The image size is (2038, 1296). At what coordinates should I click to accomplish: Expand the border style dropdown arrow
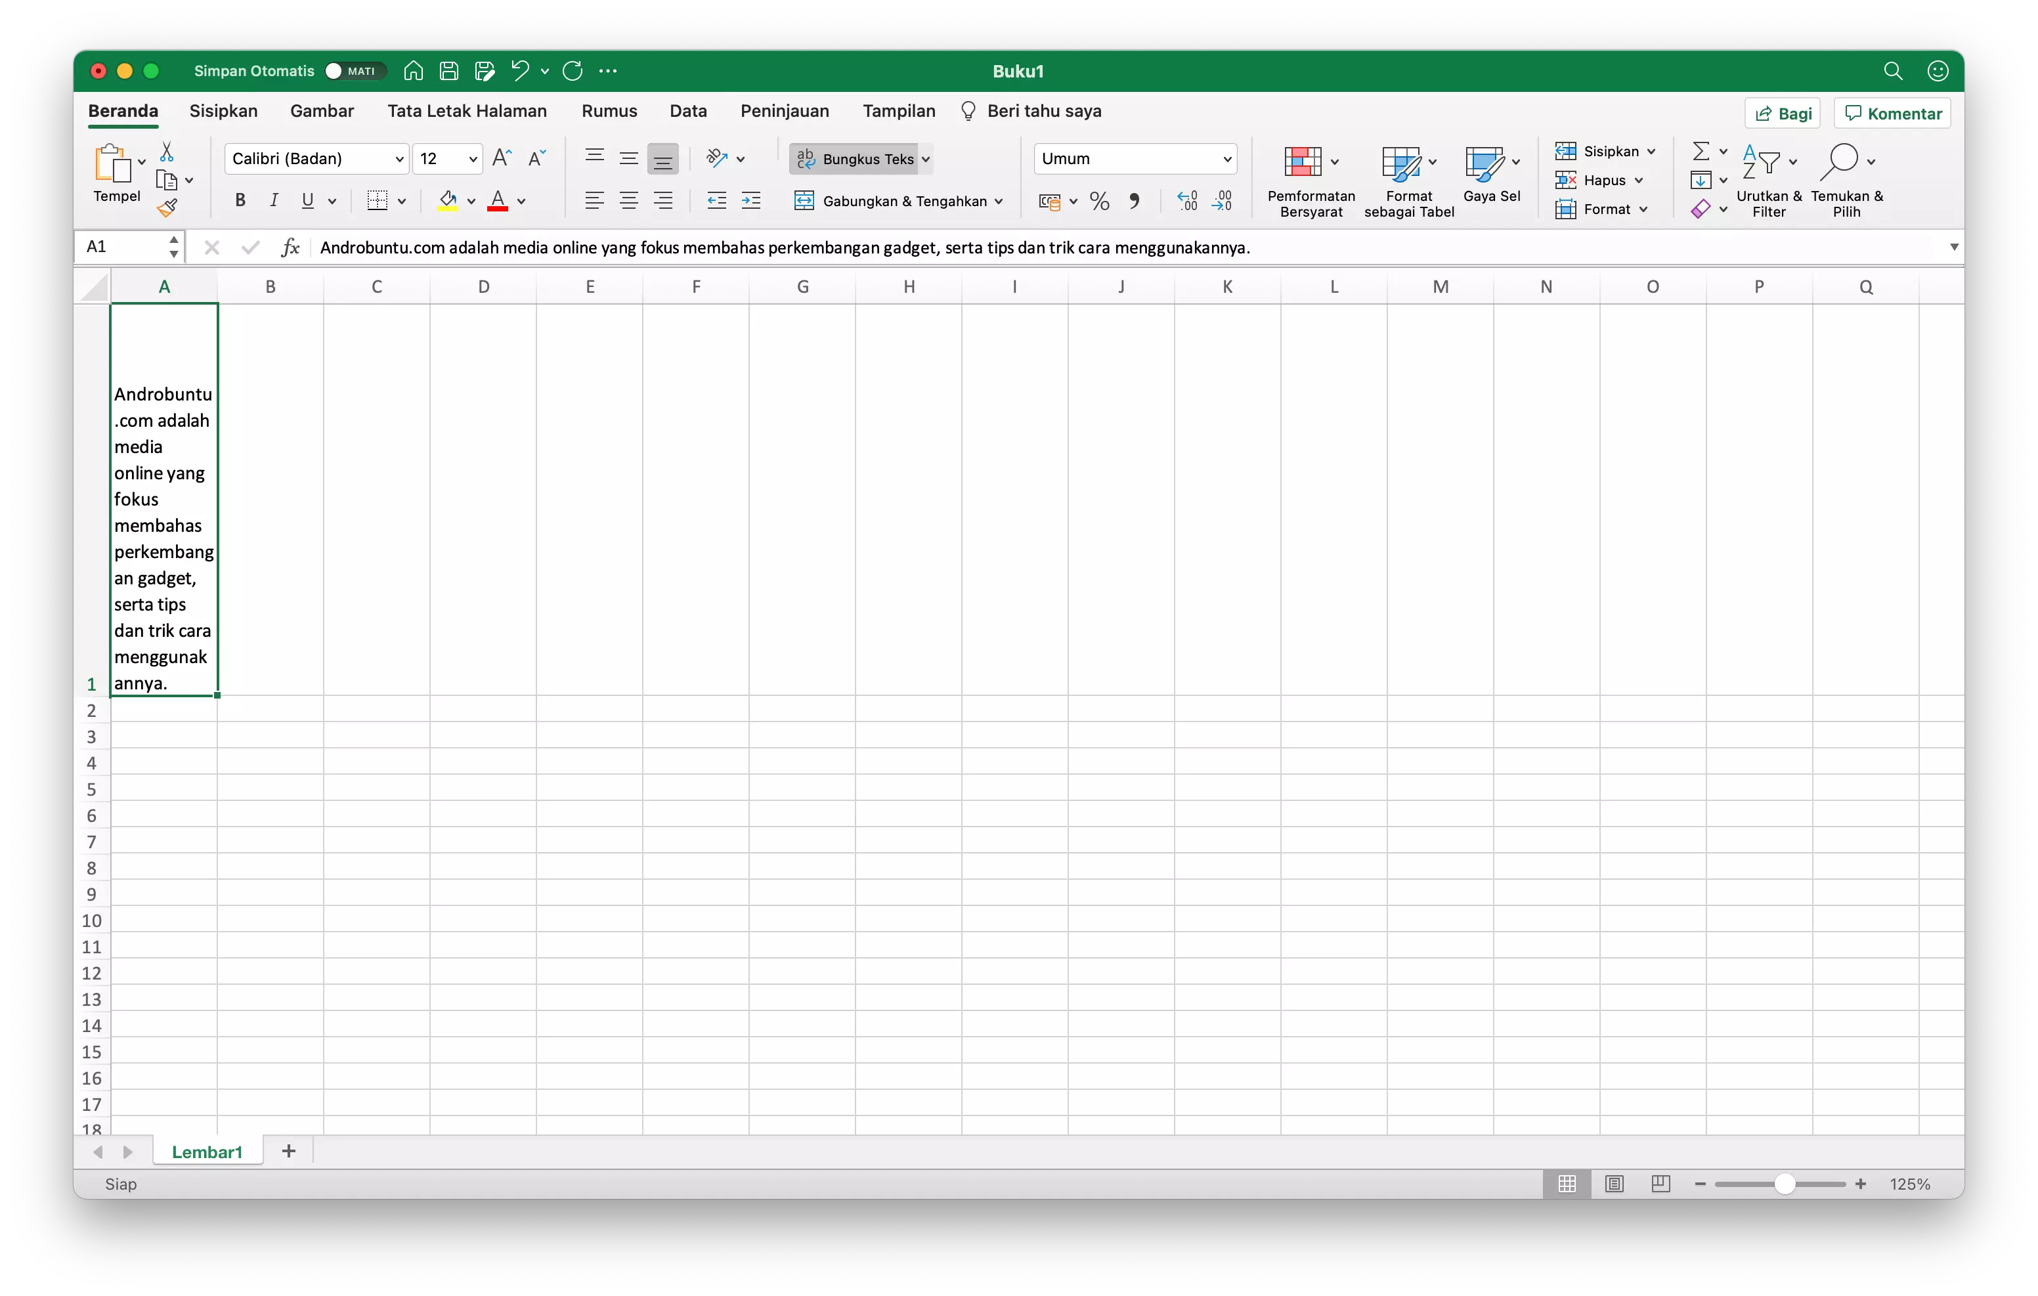point(401,201)
